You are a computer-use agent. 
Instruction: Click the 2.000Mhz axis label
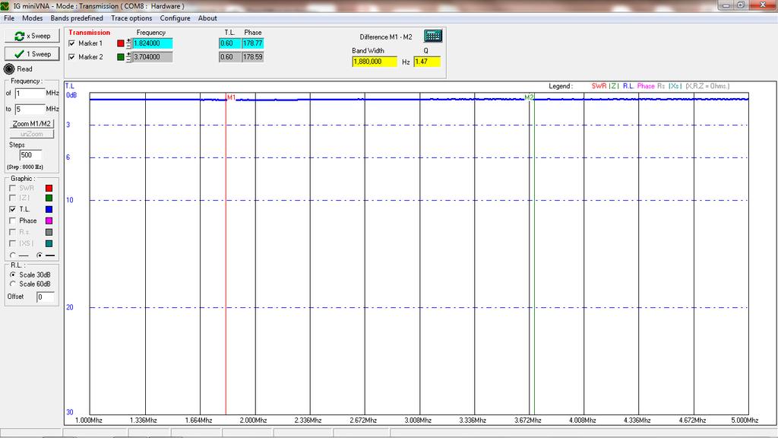(254, 420)
